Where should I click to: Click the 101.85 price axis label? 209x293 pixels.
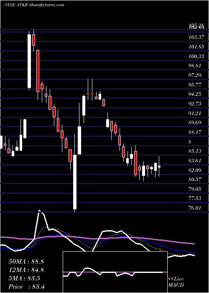(x=196, y=47)
